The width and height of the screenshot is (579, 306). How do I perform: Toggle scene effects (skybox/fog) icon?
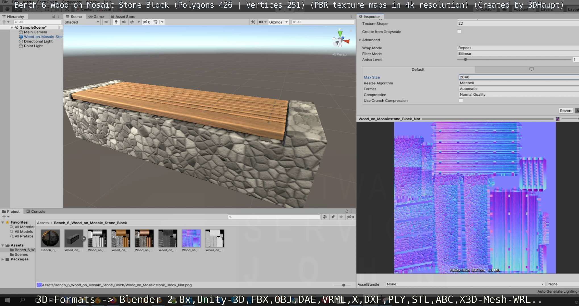click(x=132, y=22)
